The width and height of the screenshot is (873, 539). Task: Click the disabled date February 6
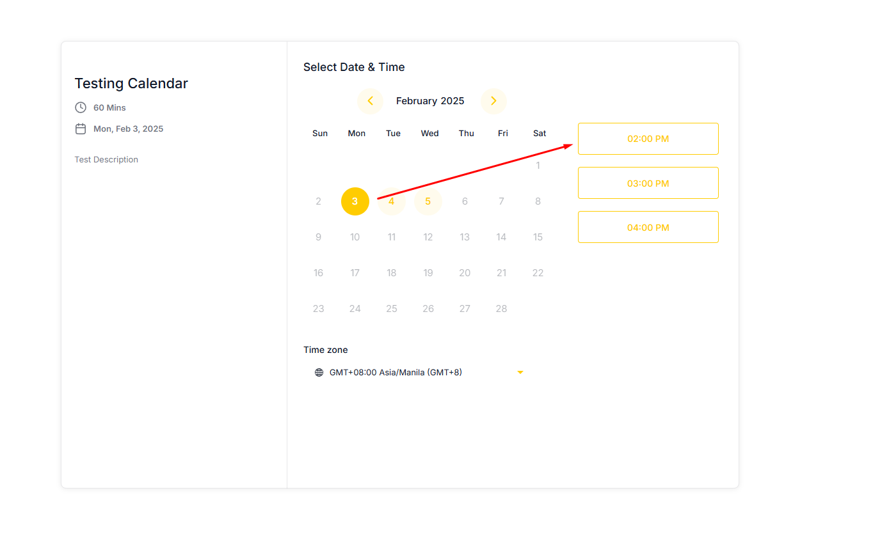coord(465,201)
